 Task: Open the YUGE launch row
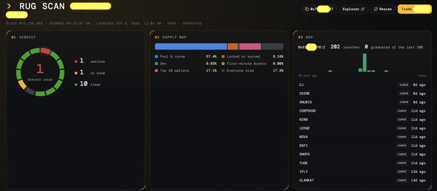pos(362,163)
